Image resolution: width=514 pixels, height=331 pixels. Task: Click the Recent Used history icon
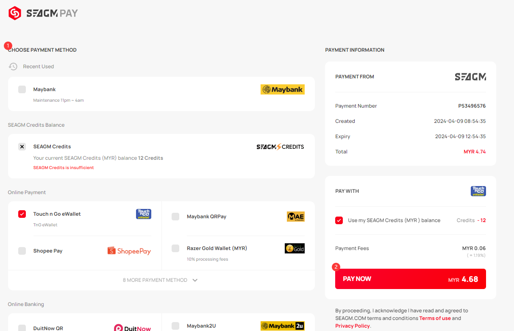13,67
